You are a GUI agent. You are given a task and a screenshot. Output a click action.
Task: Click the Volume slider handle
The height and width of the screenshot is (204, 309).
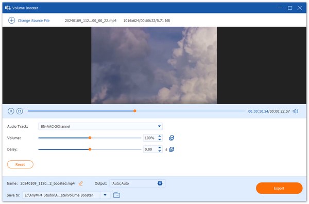(x=90, y=138)
